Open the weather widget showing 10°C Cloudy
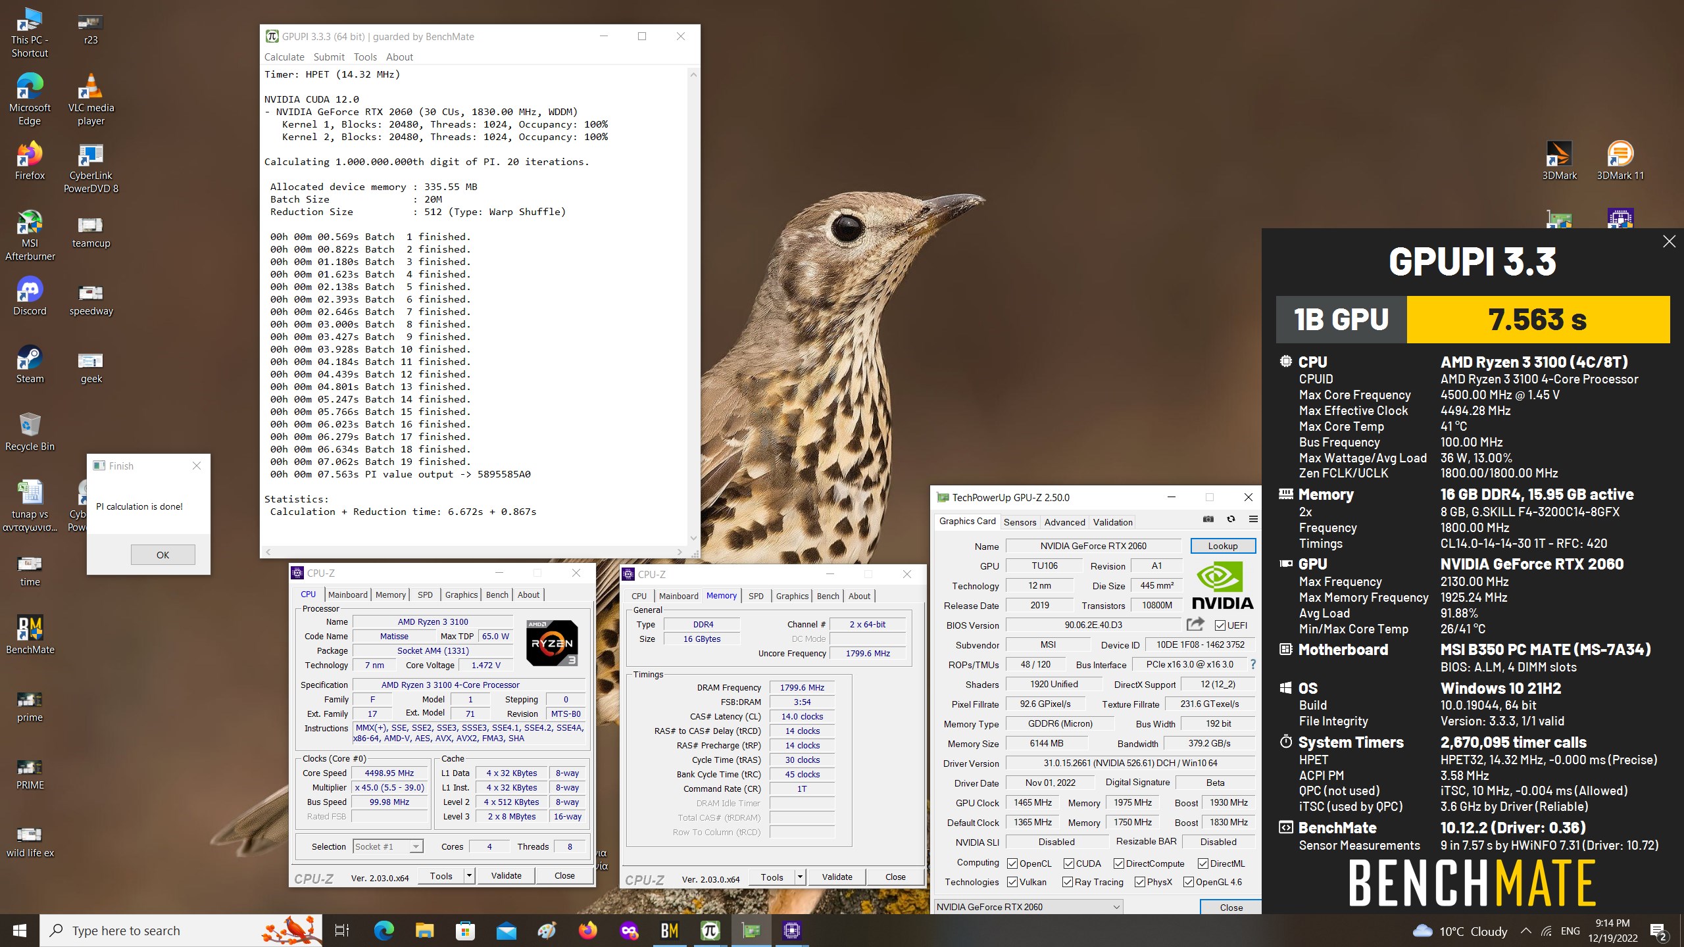 pyautogui.click(x=1460, y=931)
